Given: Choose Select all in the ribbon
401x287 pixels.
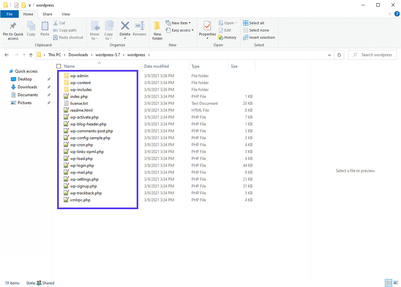Looking at the screenshot, I should tap(254, 23).
